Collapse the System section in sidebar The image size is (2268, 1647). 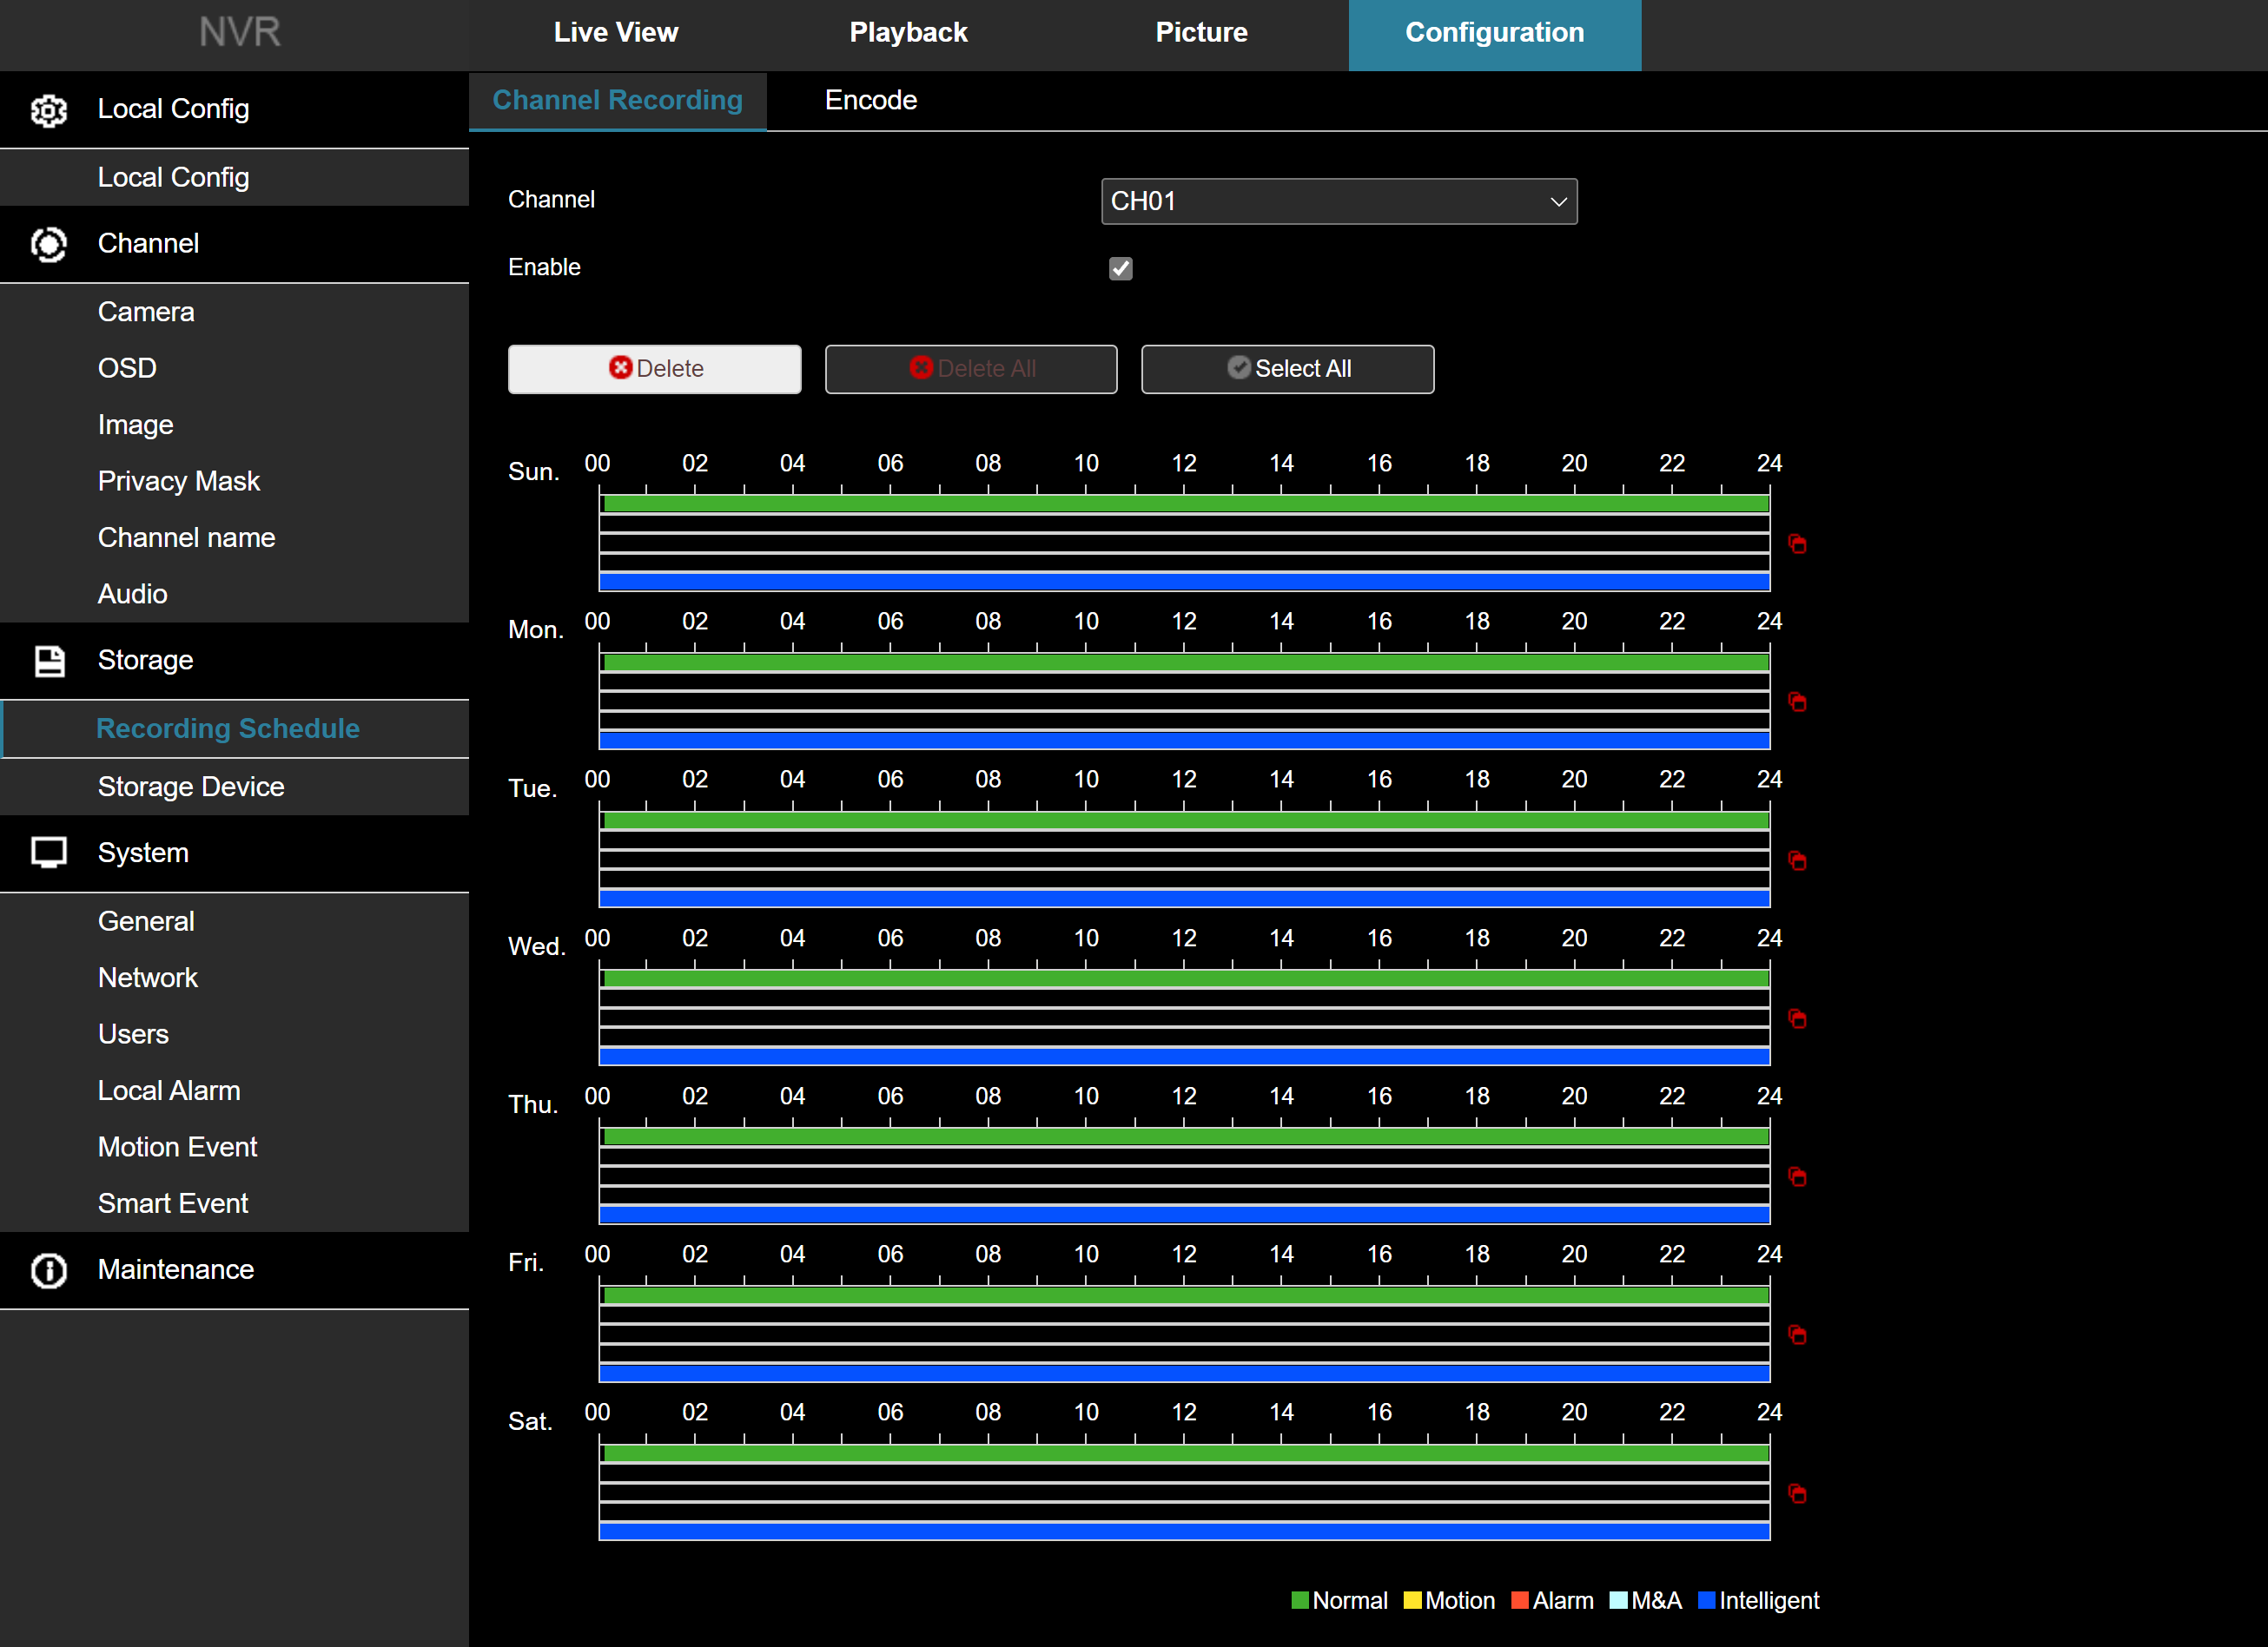tap(143, 853)
